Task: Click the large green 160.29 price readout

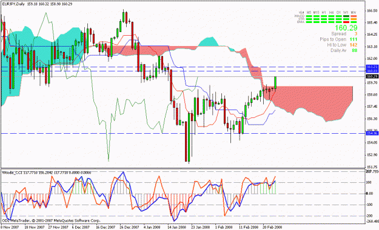Action: (346, 28)
